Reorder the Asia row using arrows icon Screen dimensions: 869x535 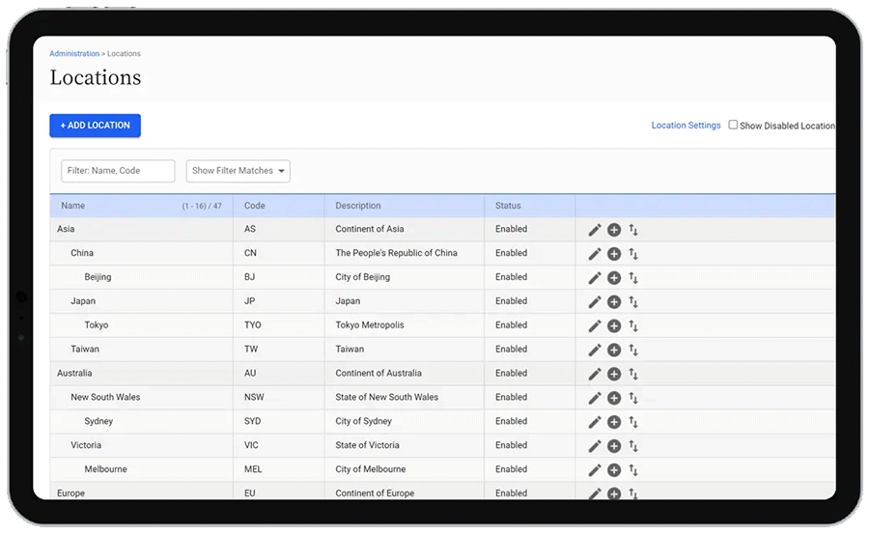pos(632,230)
